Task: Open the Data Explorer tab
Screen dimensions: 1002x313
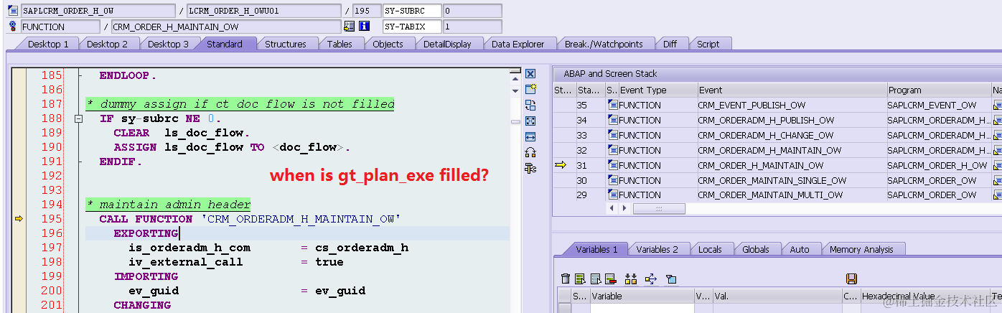Action: tap(518, 44)
